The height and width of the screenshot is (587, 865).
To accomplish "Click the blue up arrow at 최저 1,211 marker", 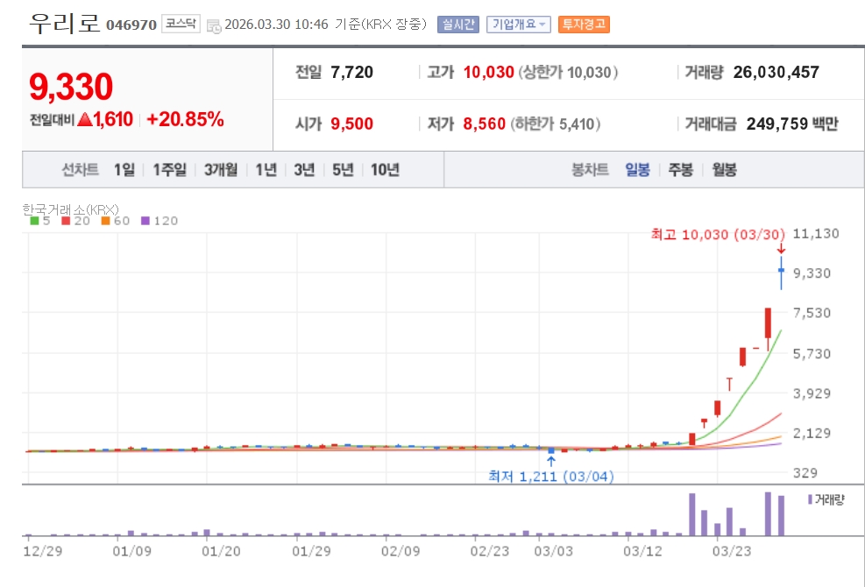I will [550, 461].
